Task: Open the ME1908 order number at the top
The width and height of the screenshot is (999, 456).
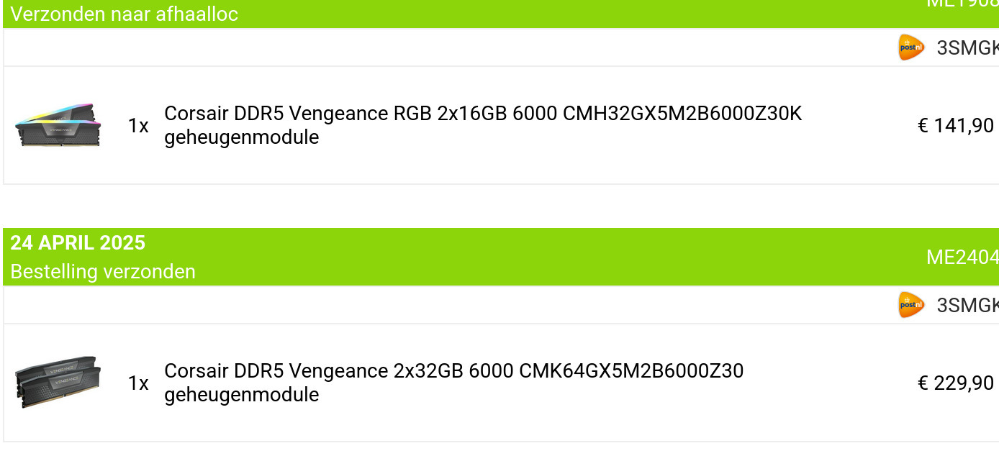Action: (x=962, y=4)
